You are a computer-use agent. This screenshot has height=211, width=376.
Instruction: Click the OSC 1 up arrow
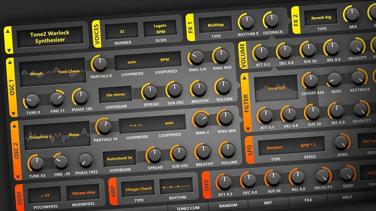click(10, 63)
